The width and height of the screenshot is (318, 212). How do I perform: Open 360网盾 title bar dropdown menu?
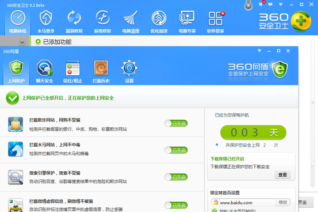(259, 51)
